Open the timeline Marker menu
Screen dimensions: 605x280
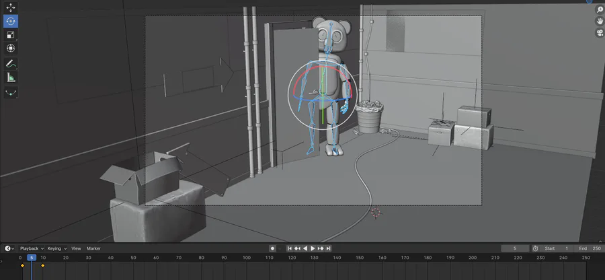pos(93,248)
